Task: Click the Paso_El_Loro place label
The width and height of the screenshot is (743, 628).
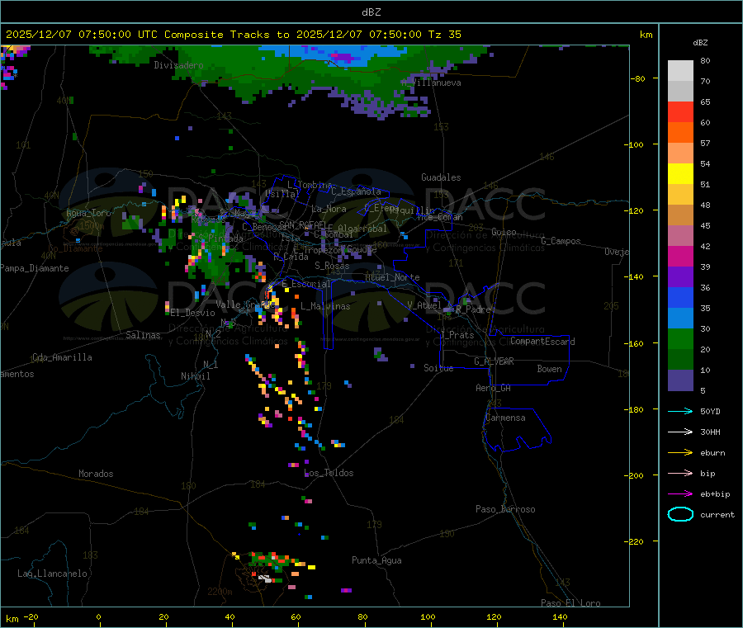Action: click(x=570, y=603)
